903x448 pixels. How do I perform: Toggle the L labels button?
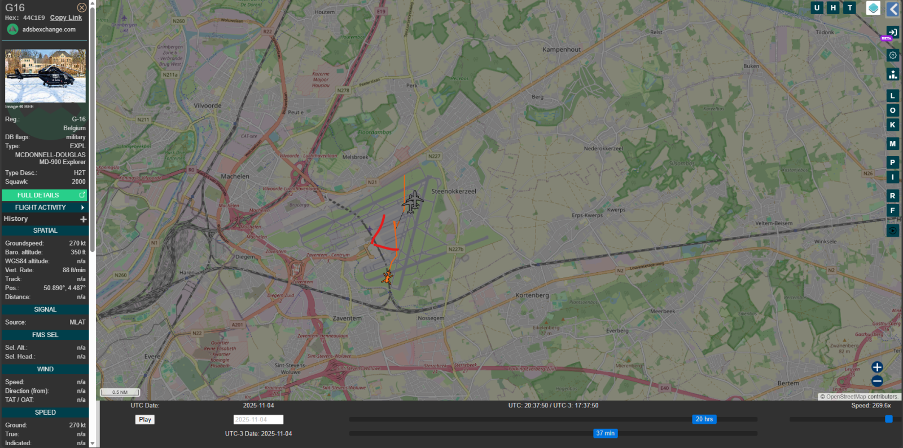(x=892, y=96)
